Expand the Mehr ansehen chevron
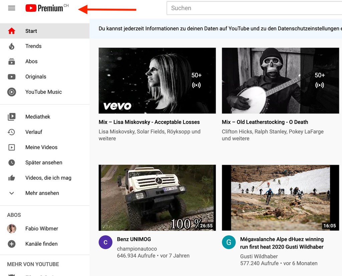Screen dimensions: 342x276 12,193
